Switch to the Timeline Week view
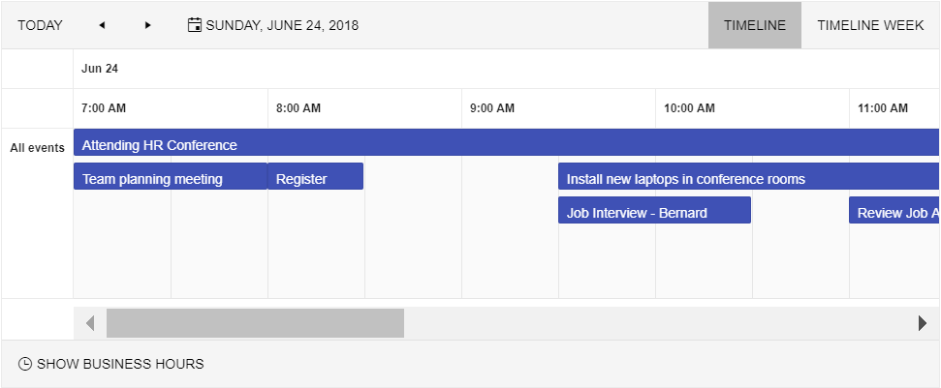The width and height of the screenshot is (941, 388). (x=870, y=25)
